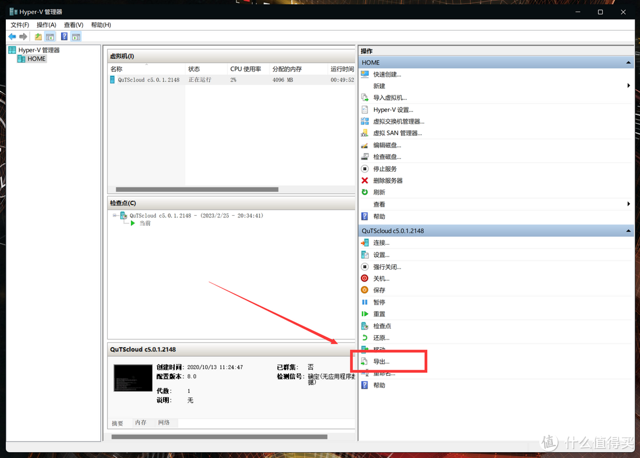Image resolution: width=640 pixels, height=458 pixels.
Task: Click the 导出... action link
Action: click(x=381, y=361)
